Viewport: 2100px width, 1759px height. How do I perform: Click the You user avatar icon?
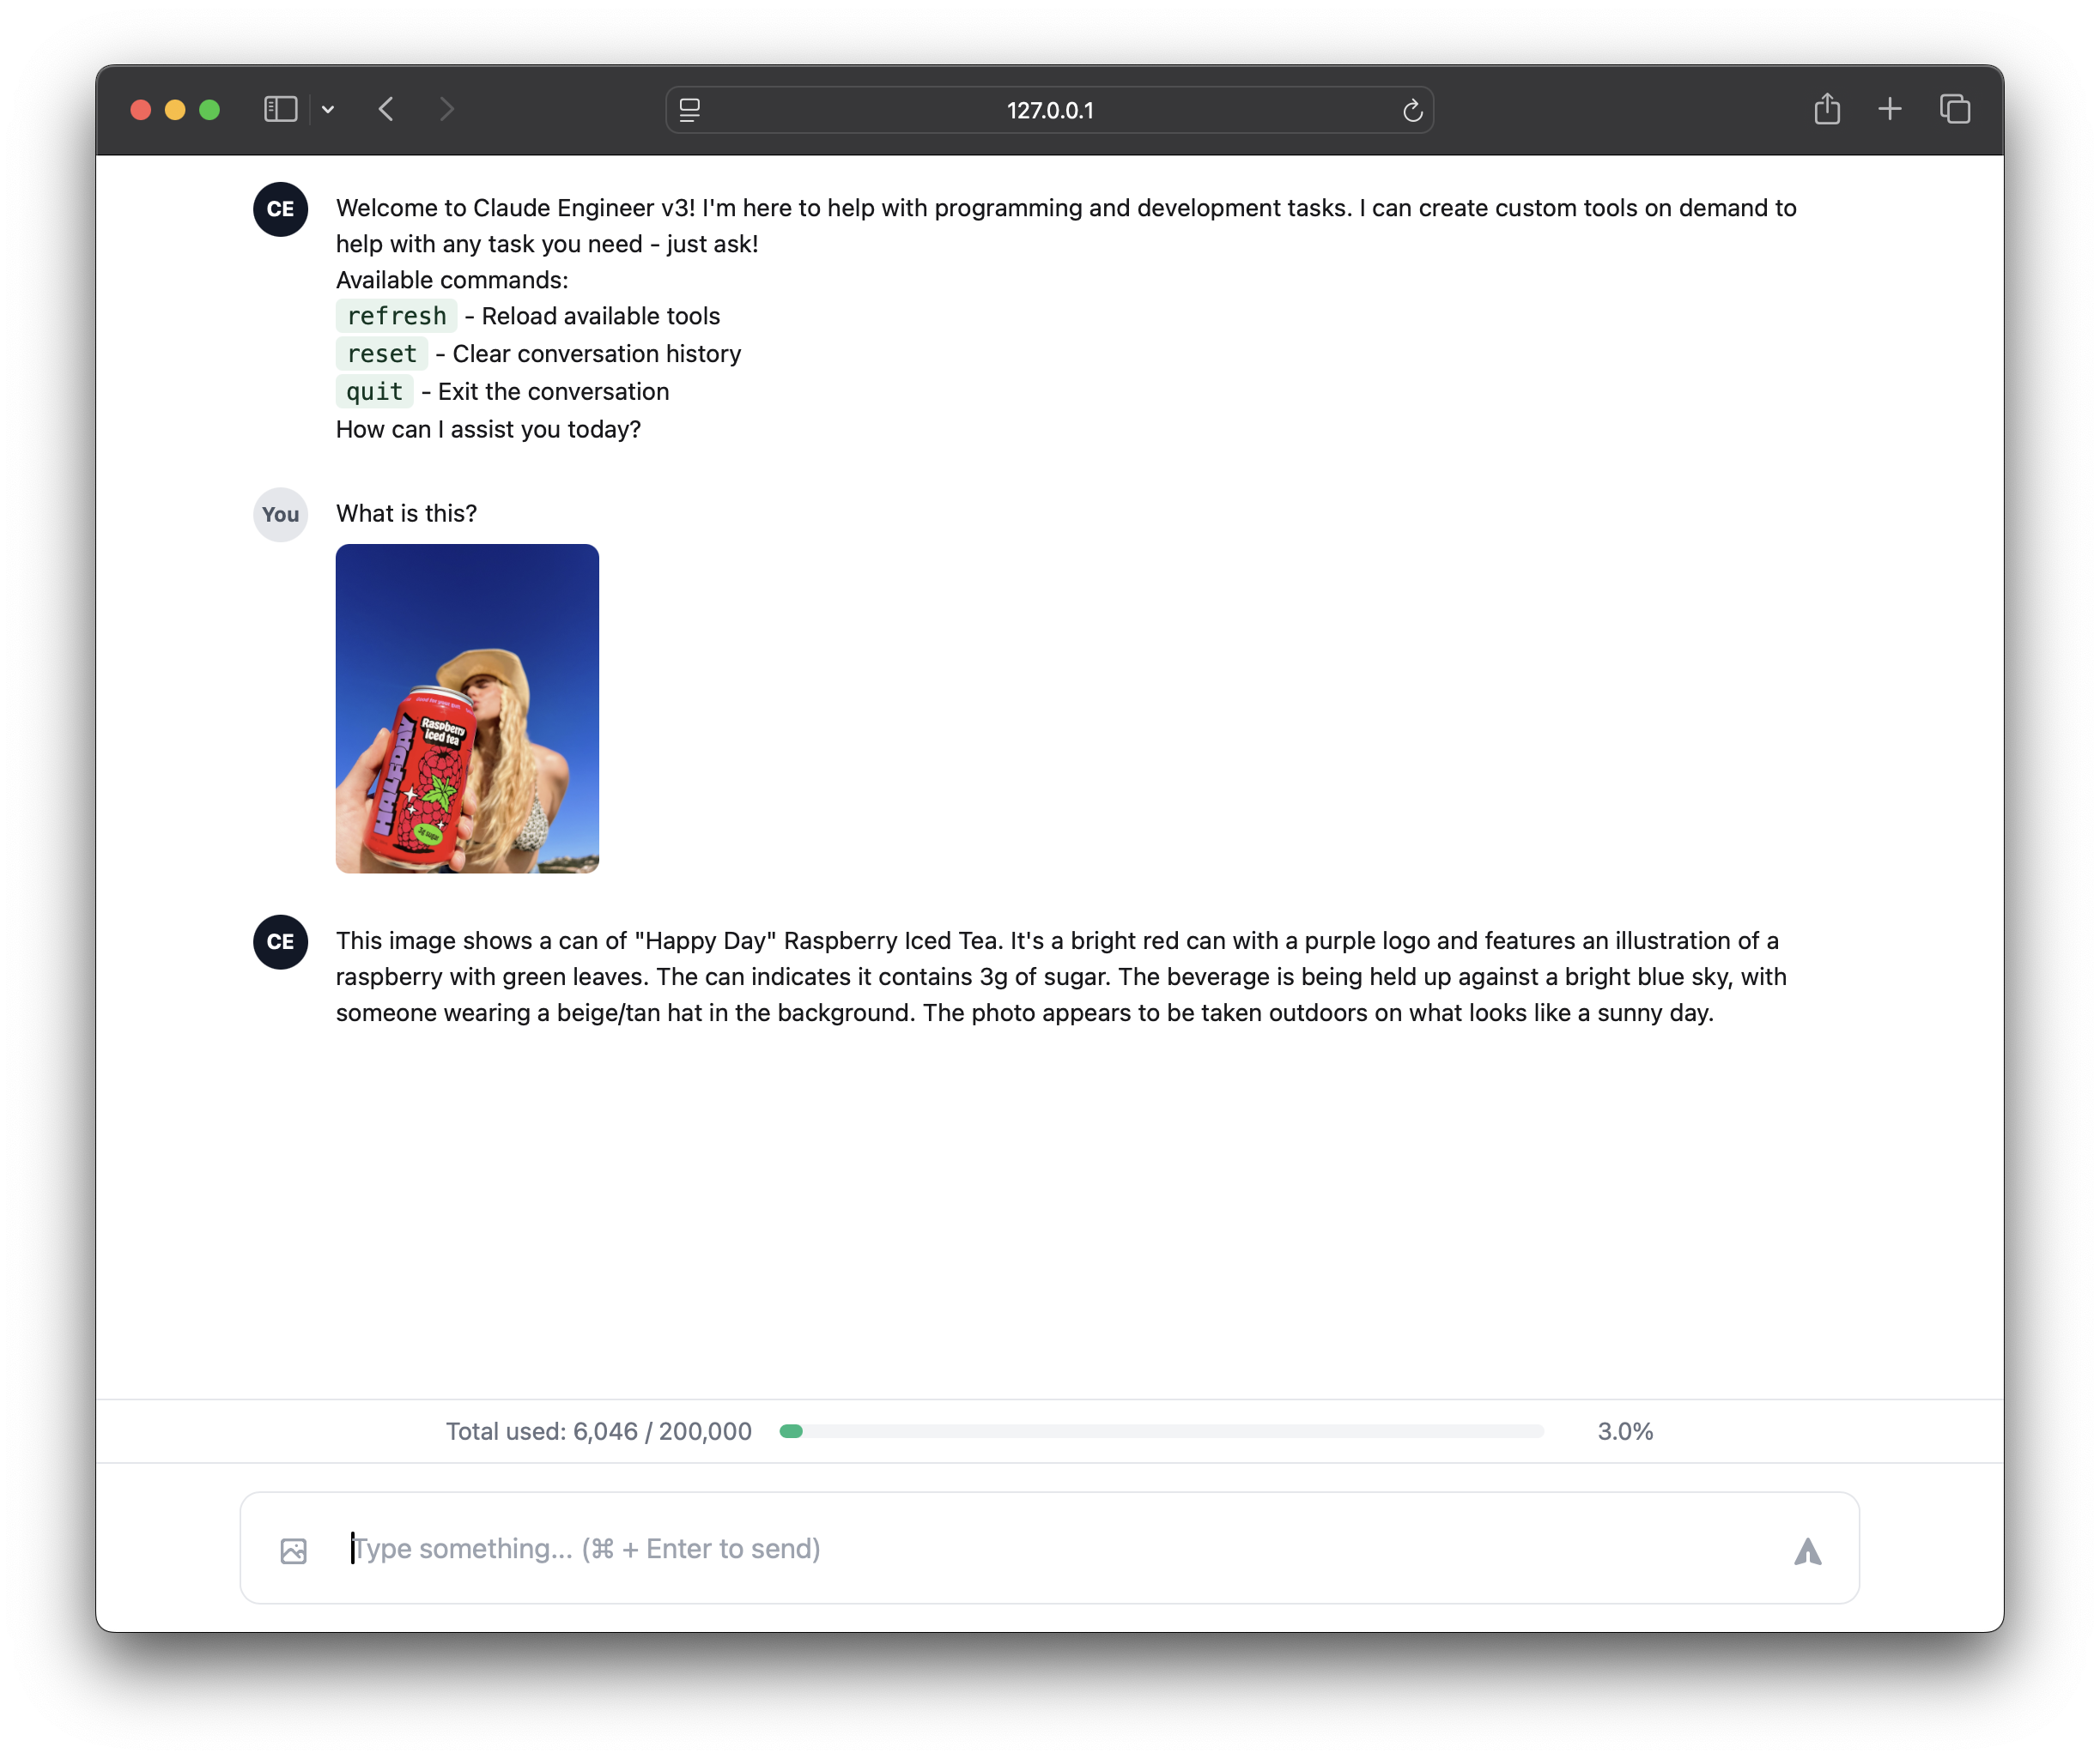[x=279, y=513]
